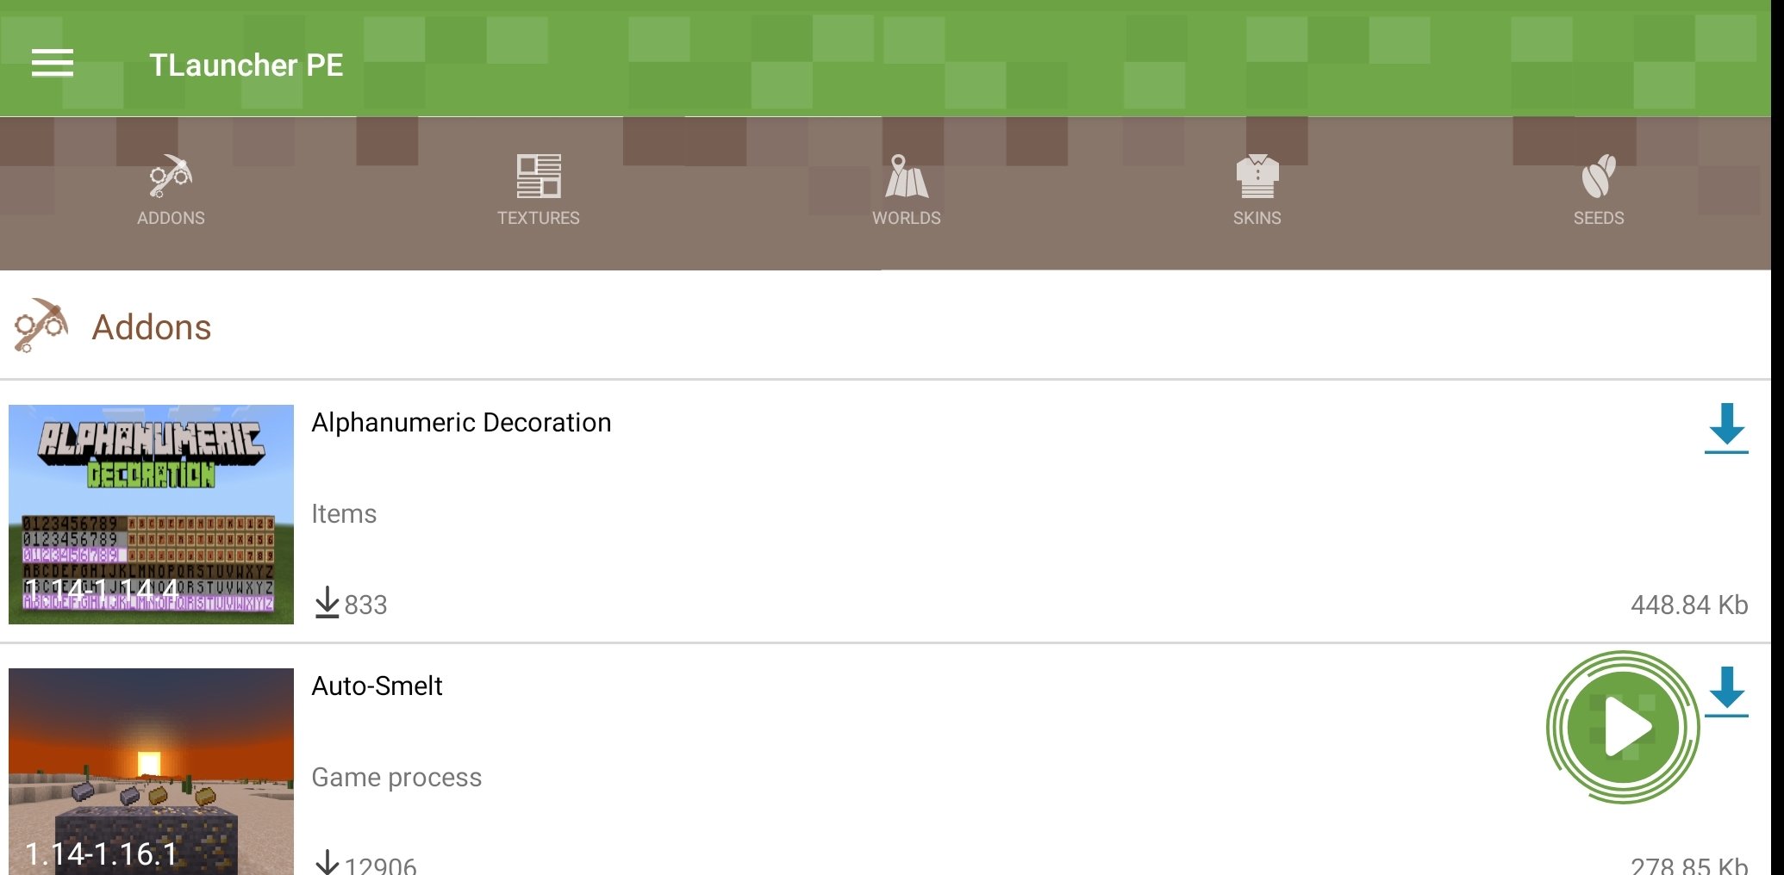
Task: Click the Game process category label
Action: pyautogui.click(x=396, y=777)
